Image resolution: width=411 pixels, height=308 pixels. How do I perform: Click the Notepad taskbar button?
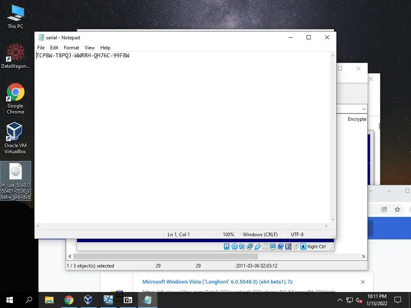click(147, 300)
